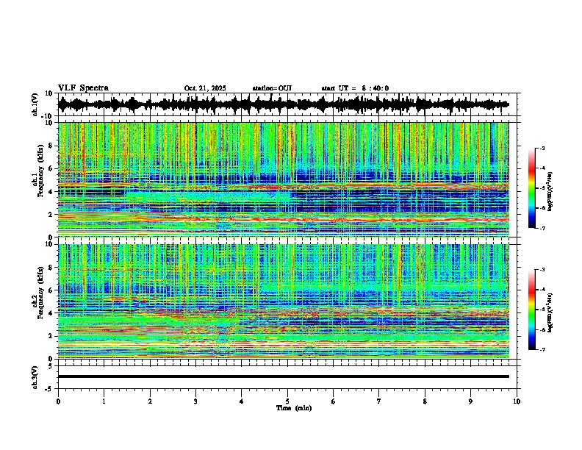
Task: Click the ch.1 spectrogram panel
Action: click(283, 179)
